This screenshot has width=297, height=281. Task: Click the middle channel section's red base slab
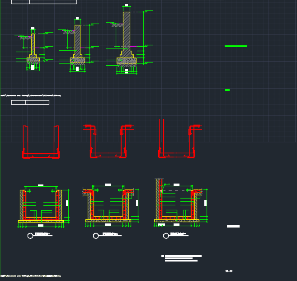click(108, 218)
